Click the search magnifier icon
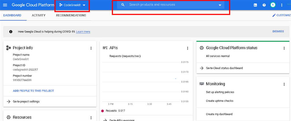Screen dimensions: 291x121 click(123, 5)
